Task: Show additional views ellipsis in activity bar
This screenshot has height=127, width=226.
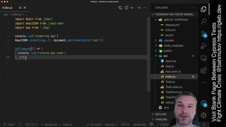Action: 203,83
